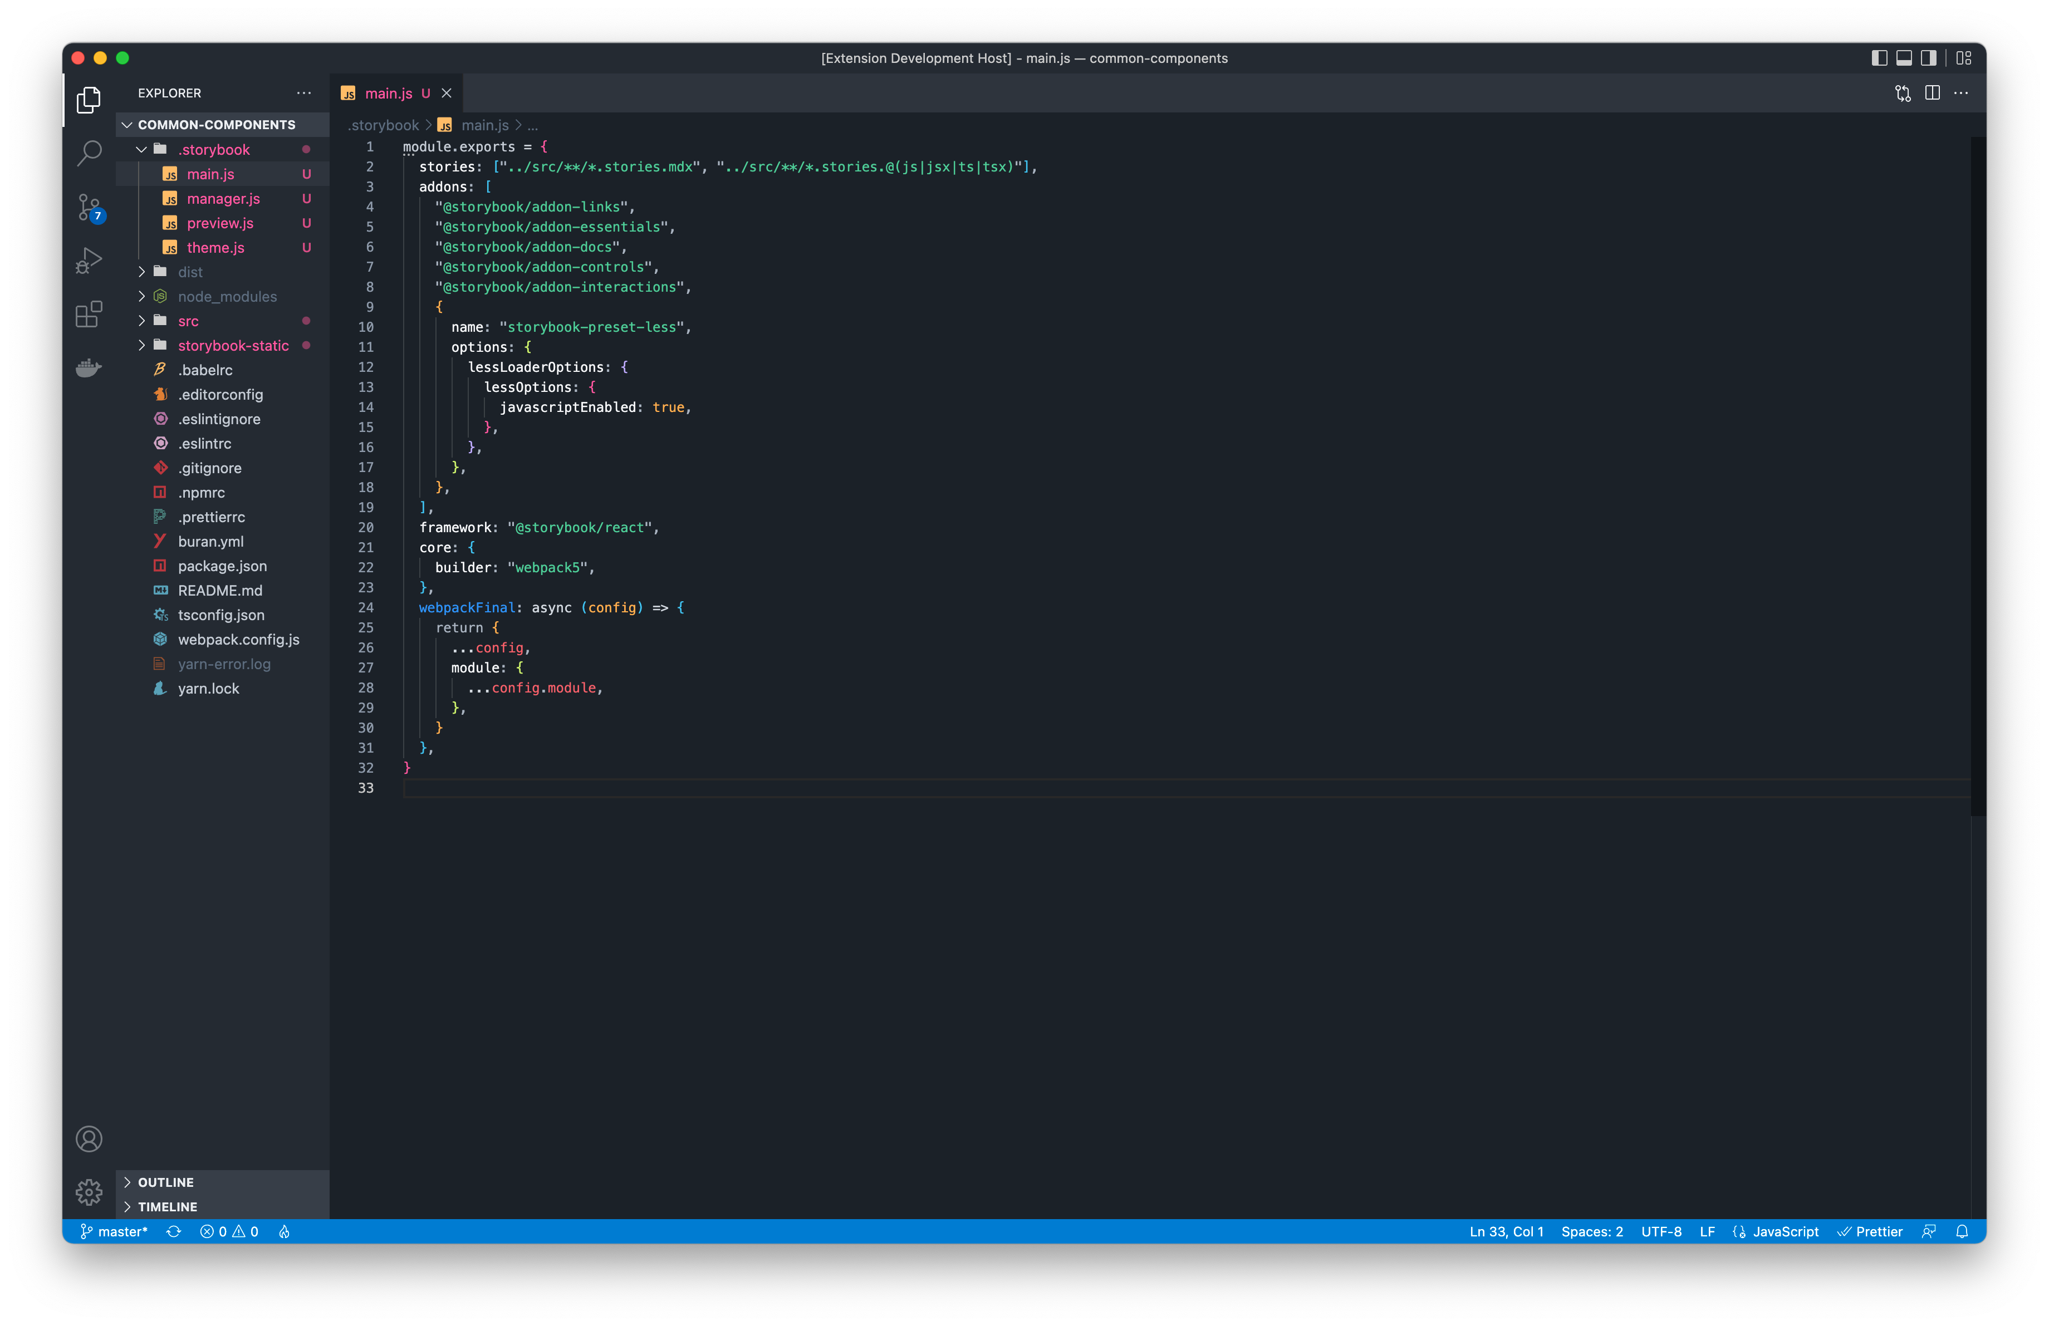Open Run and Debug view
Viewport: 2049px width, 1326px height.
[x=89, y=260]
